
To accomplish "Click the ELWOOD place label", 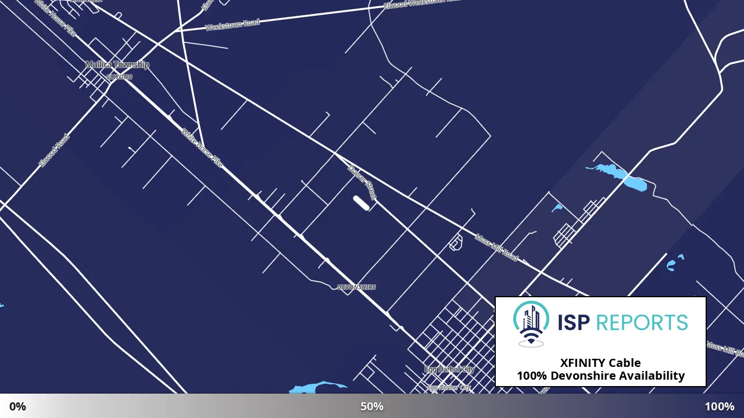I will point(119,77).
